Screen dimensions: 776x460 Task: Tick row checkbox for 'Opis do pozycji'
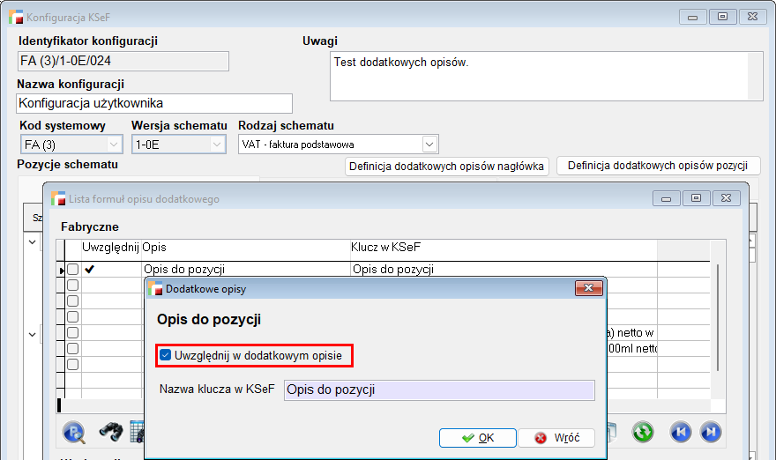(73, 269)
